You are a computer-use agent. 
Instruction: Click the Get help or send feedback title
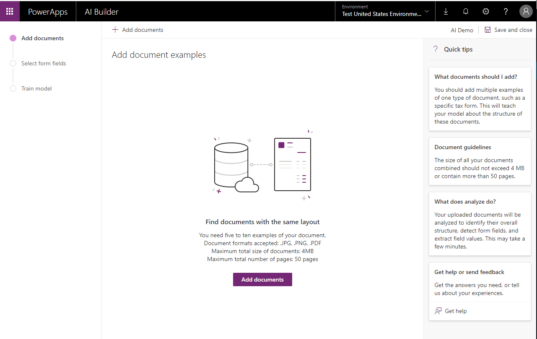[x=469, y=272]
